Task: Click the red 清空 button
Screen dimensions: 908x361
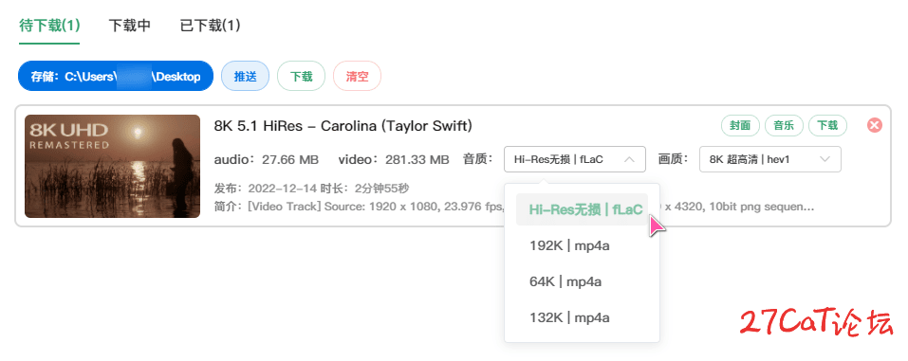Action: [358, 77]
